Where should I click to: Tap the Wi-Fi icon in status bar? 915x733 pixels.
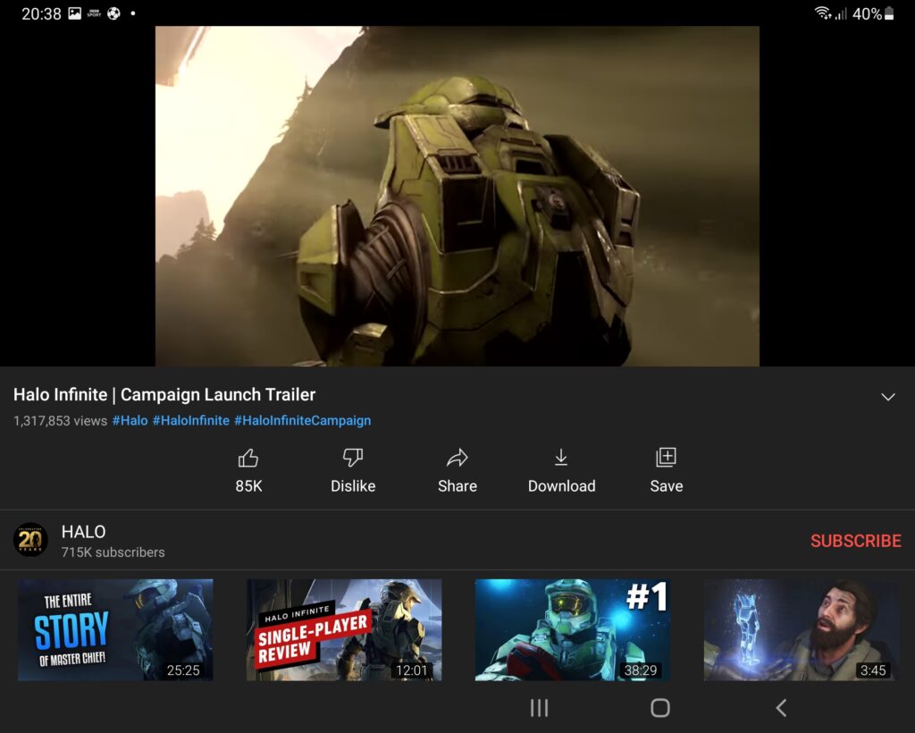tap(823, 13)
